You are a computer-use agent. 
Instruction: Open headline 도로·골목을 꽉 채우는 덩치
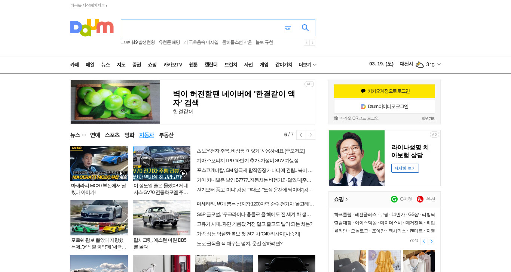point(239,244)
